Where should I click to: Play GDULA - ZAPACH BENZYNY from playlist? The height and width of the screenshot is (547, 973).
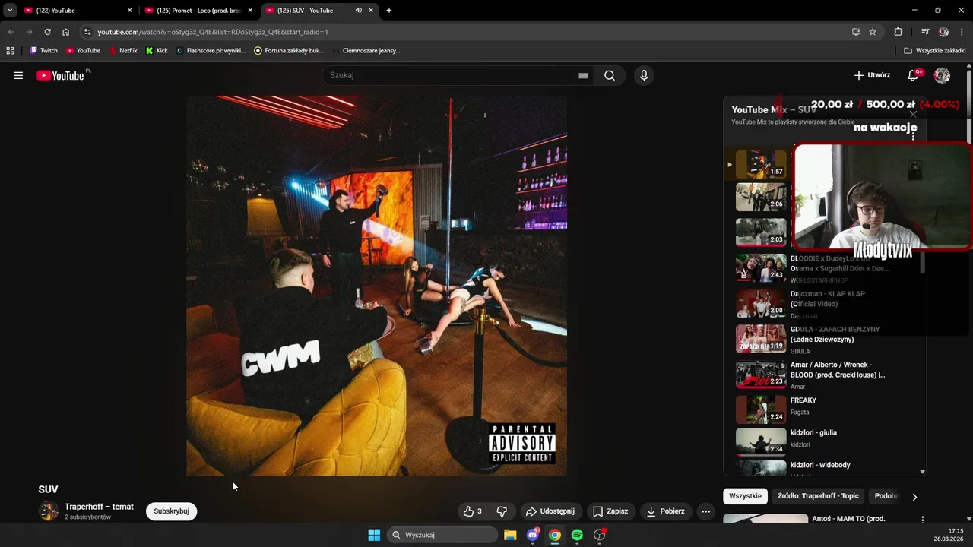click(x=828, y=340)
